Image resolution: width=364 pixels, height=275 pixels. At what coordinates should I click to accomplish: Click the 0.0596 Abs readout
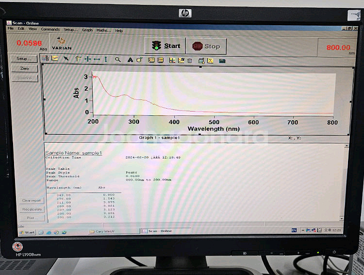pyautogui.click(x=29, y=43)
